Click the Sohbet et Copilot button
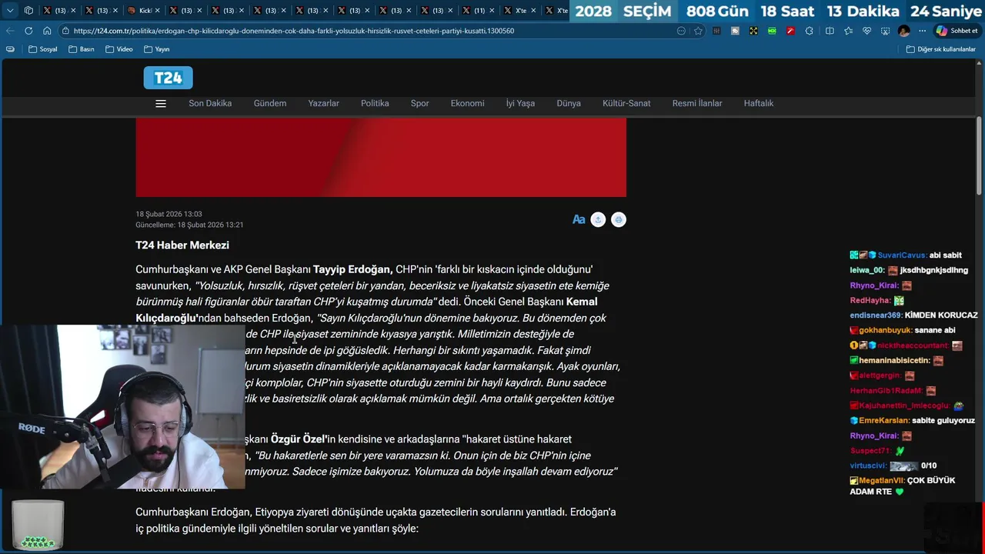The image size is (985, 554). [x=957, y=31]
